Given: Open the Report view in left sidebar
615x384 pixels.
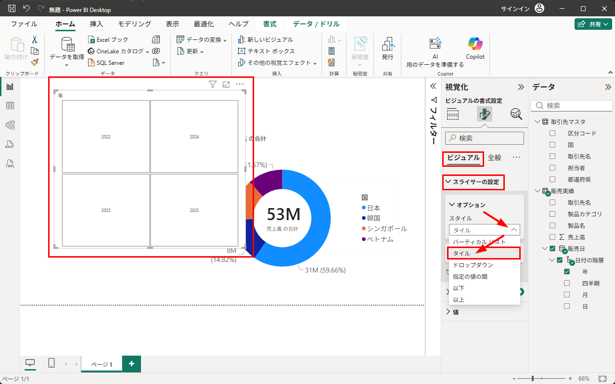Looking at the screenshot, I should [x=10, y=87].
